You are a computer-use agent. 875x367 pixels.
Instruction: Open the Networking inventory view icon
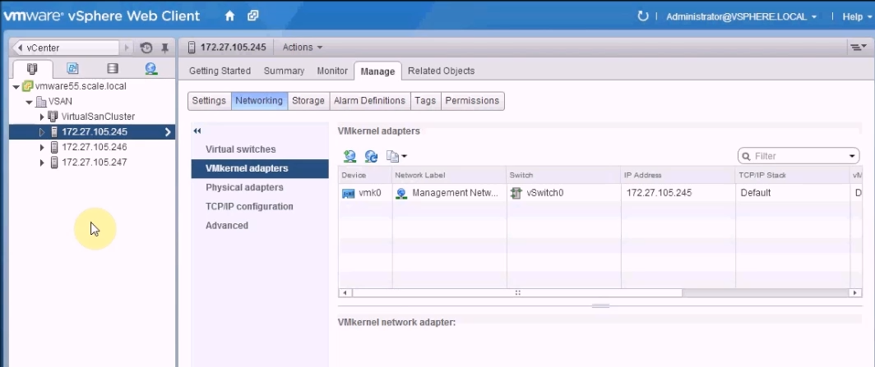(x=150, y=69)
